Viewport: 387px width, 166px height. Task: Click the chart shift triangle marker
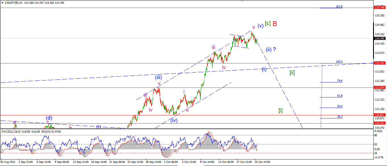coord(242,1)
